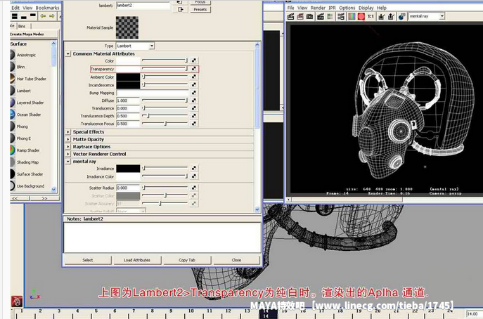Click the Material Sample checker thumbnail
Image resolution: width=483 pixels, height=319 pixels.
[127, 27]
